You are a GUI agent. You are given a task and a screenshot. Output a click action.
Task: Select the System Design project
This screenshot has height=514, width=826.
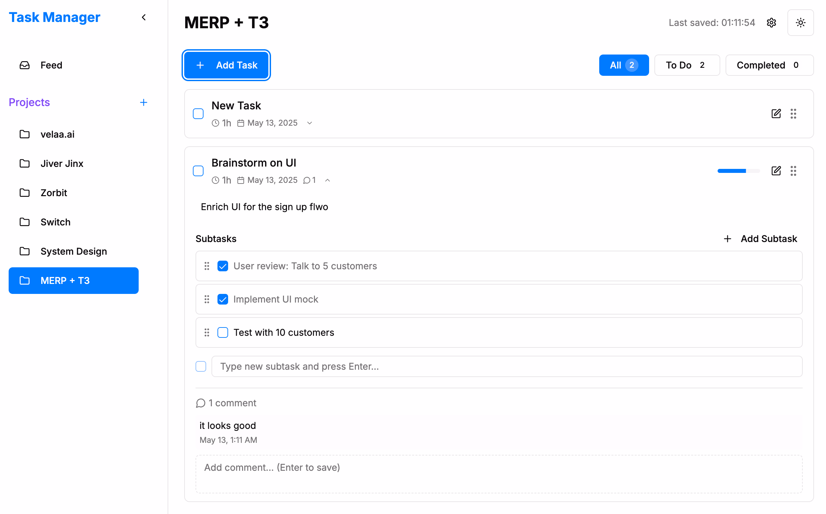pos(73,251)
